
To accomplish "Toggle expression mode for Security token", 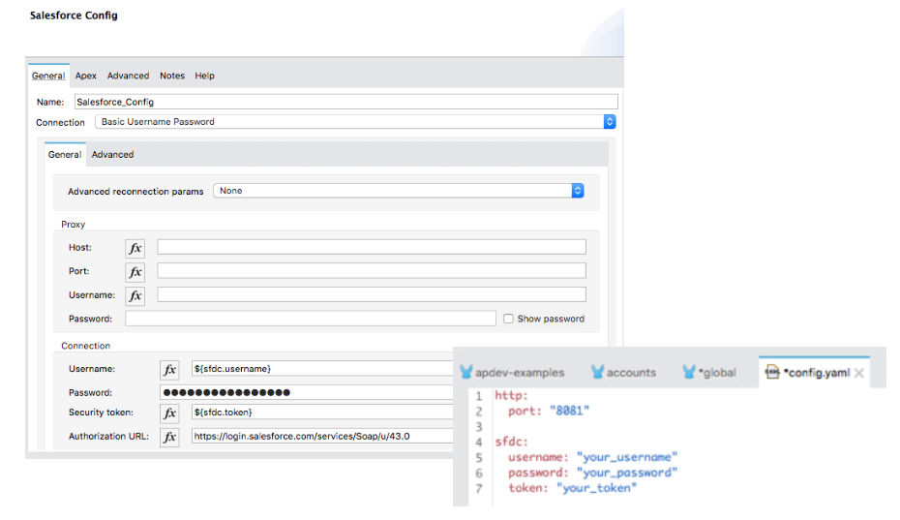I will tap(169, 413).
